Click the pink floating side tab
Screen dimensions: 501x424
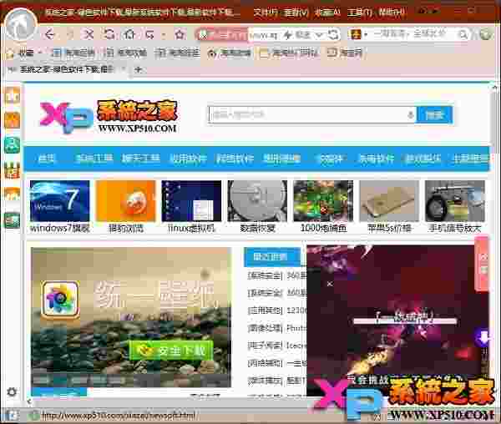pos(482,264)
